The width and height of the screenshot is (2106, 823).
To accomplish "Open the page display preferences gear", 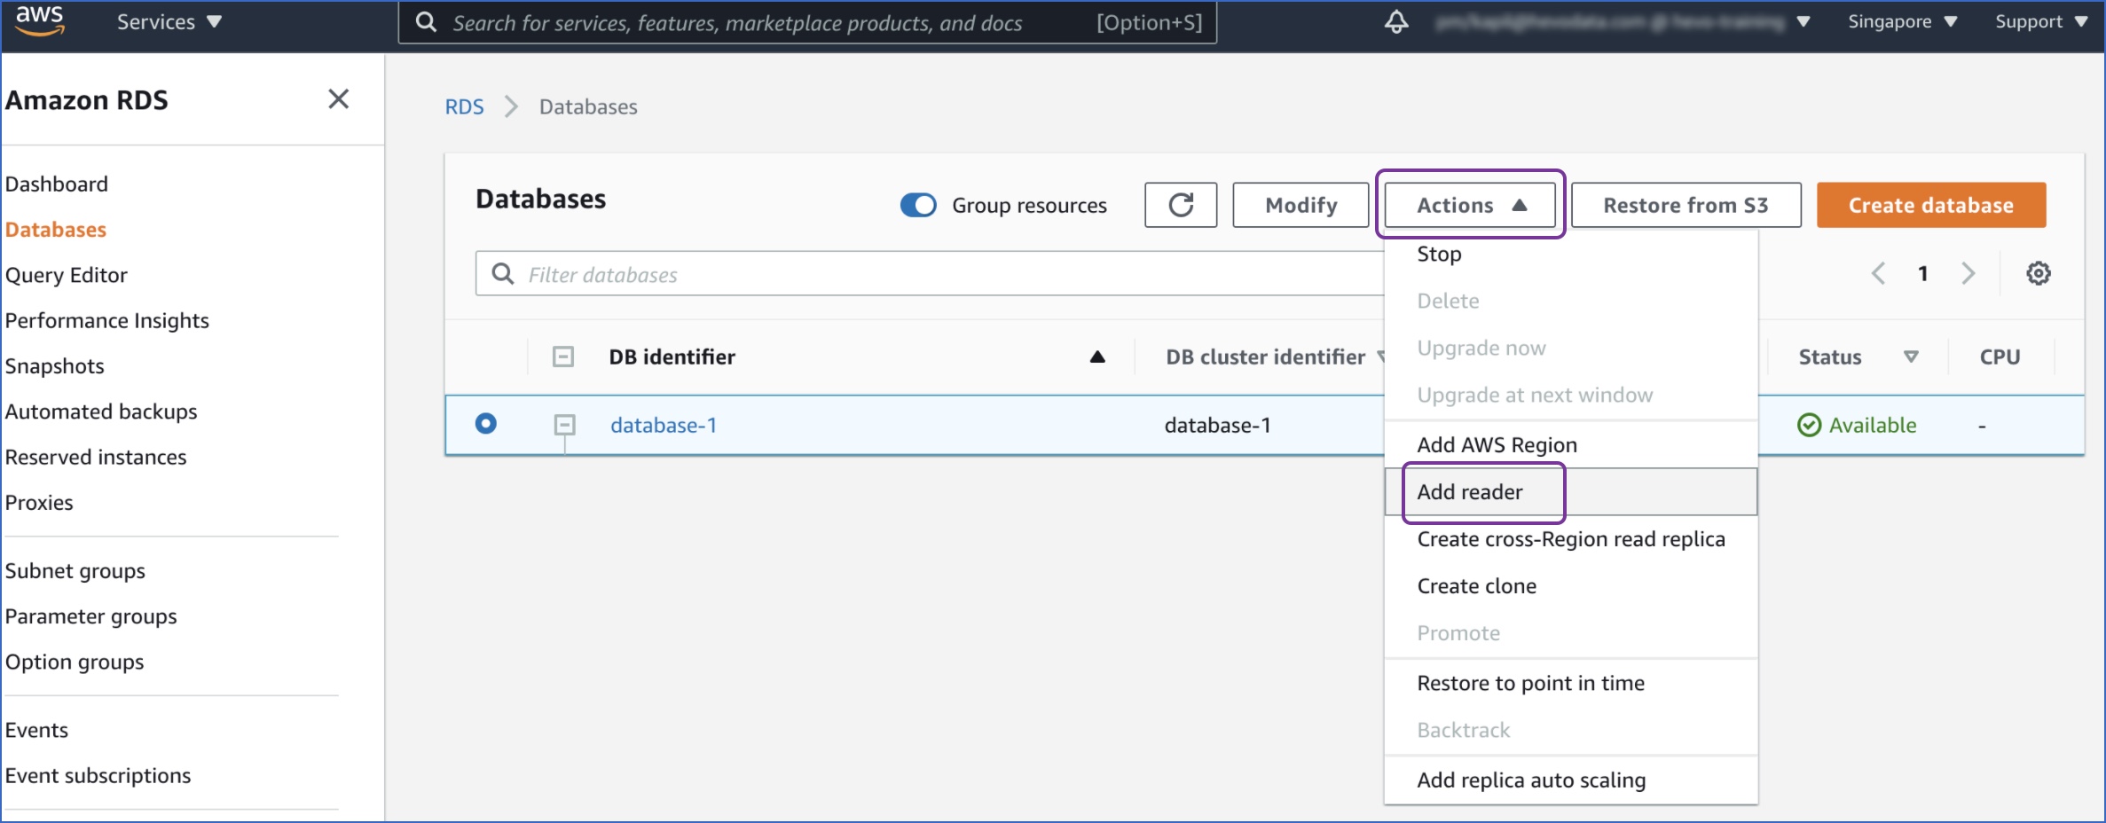I will (x=2039, y=273).
